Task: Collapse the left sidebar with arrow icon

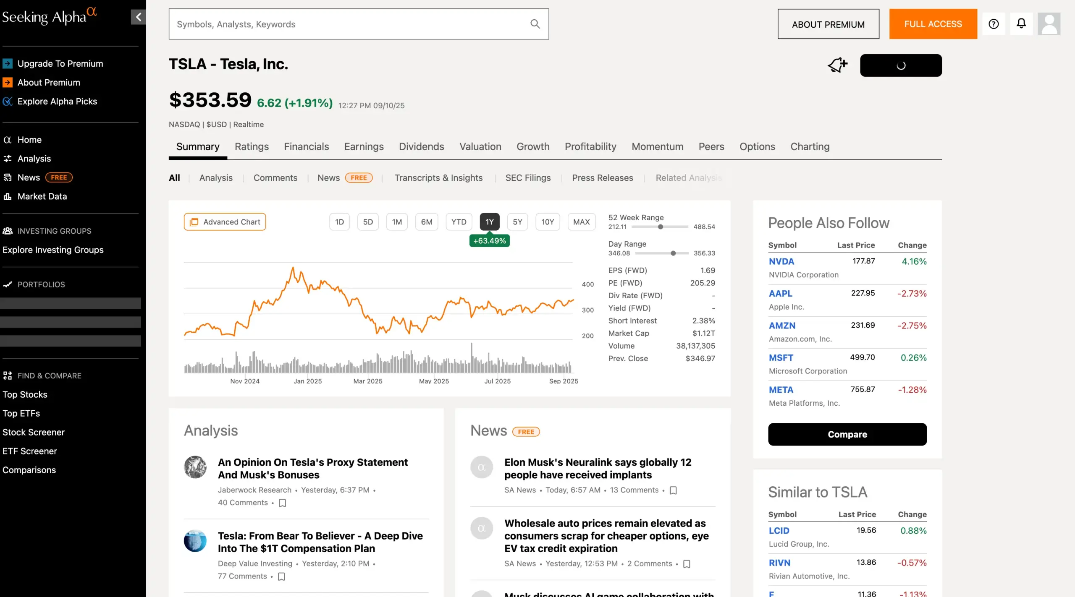Action: pyautogui.click(x=138, y=17)
